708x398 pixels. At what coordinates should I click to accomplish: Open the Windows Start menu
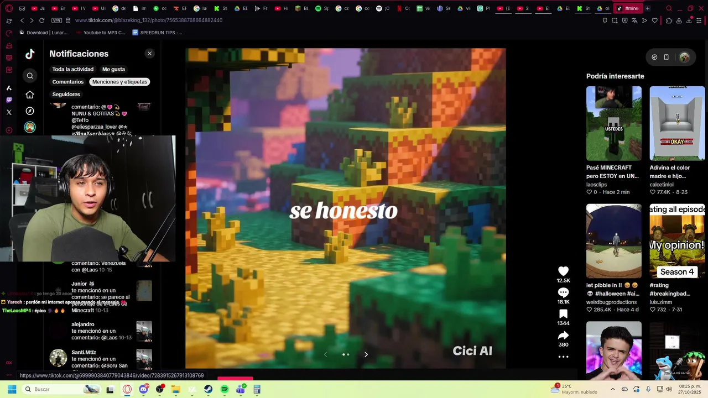click(12, 389)
